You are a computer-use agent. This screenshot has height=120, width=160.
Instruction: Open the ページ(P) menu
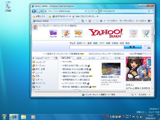[x=112, y=21]
